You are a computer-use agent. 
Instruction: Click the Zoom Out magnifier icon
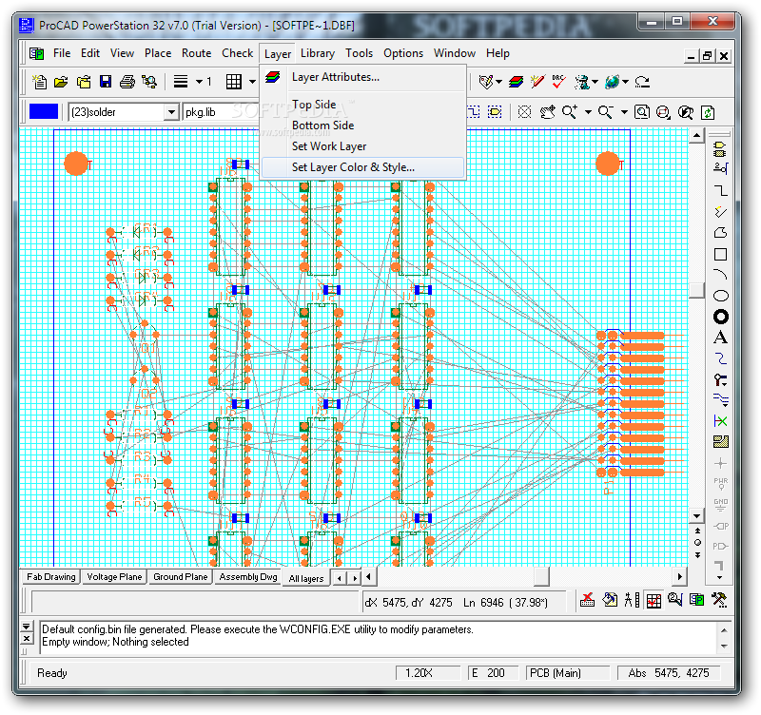tap(606, 112)
